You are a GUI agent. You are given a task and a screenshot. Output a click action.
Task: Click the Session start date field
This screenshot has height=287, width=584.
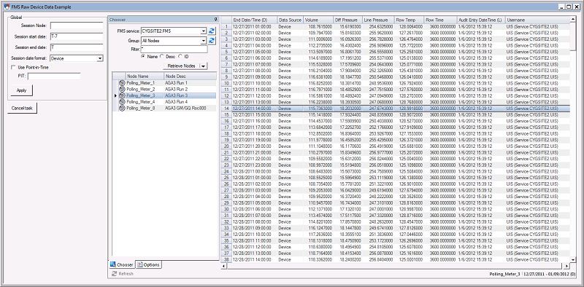pyautogui.click(x=77, y=36)
